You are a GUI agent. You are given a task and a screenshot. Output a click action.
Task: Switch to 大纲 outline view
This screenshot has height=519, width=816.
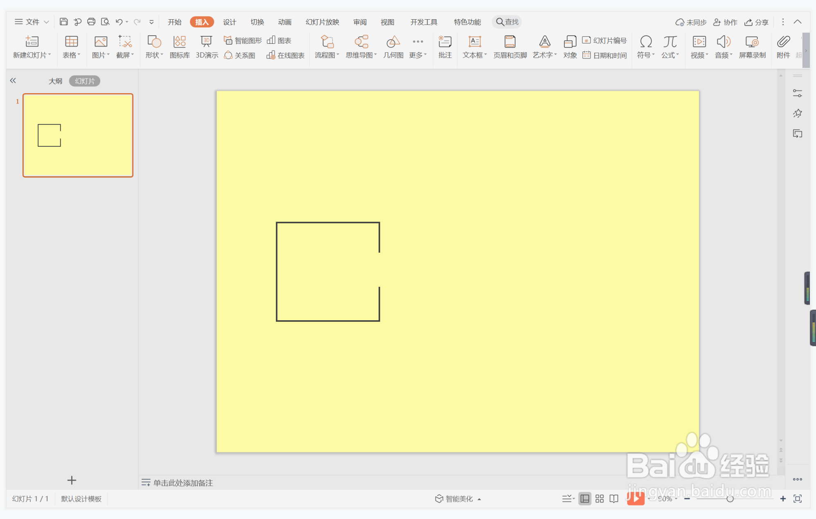pyautogui.click(x=55, y=81)
